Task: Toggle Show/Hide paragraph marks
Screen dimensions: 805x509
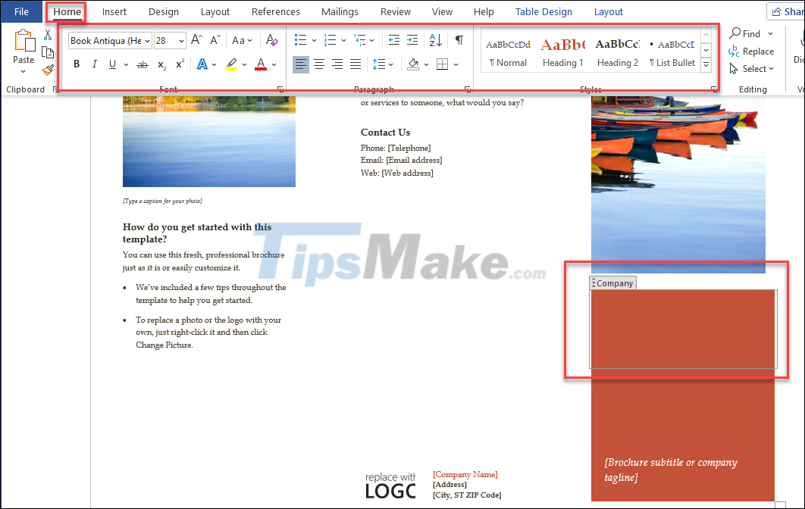Action: (459, 40)
